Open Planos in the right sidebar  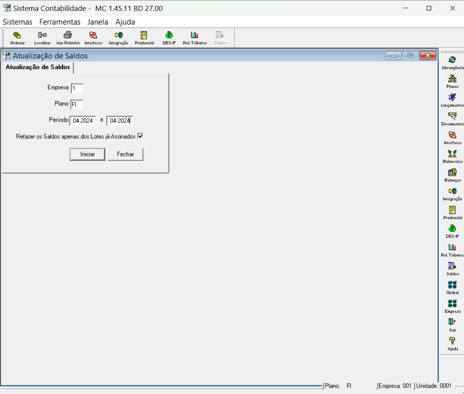(x=452, y=82)
